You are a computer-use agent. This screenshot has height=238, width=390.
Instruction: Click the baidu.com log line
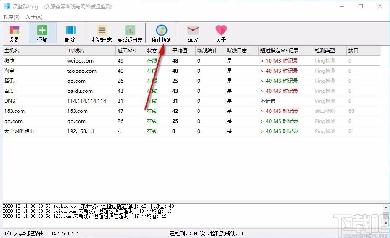coord(87,211)
